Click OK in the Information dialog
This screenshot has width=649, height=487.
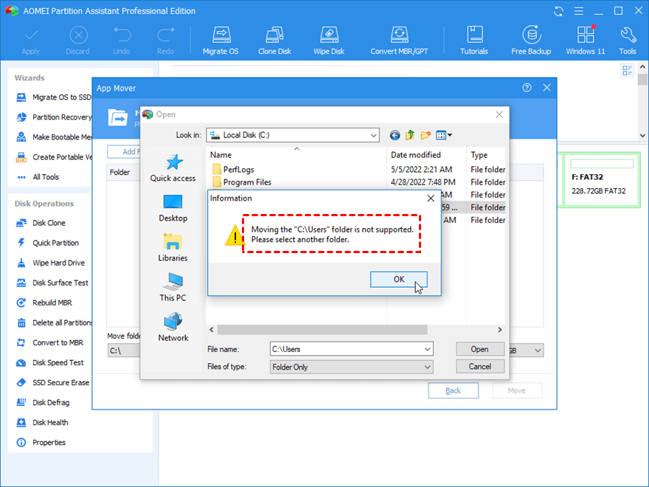click(398, 279)
